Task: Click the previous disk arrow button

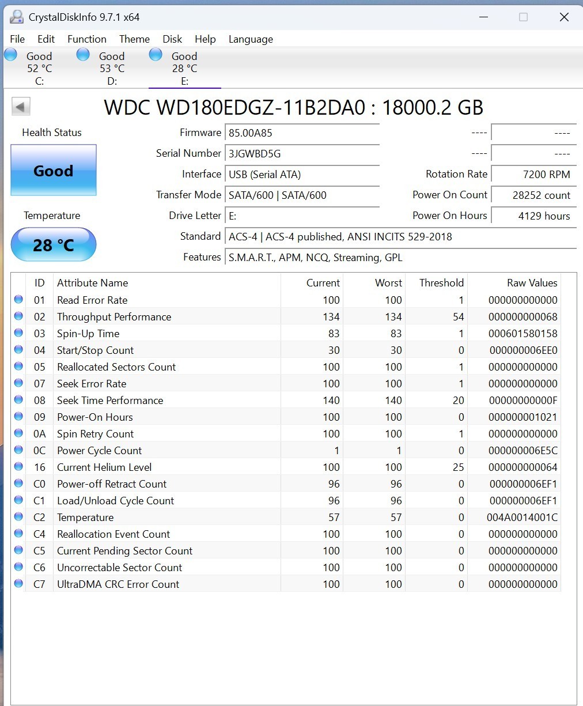Action: pyautogui.click(x=21, y=107)
